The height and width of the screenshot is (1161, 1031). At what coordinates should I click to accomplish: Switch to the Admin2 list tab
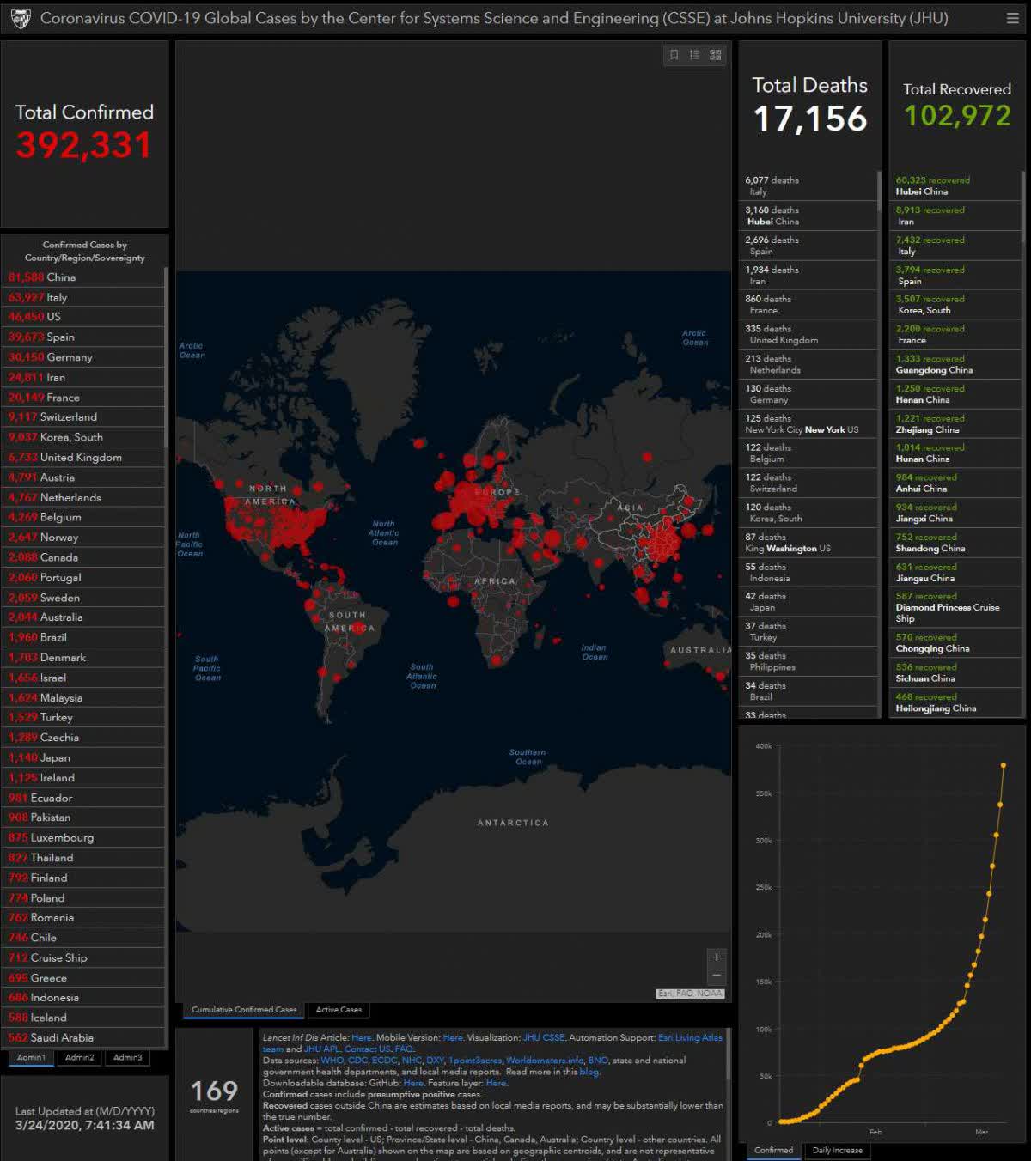[80, 1057]
